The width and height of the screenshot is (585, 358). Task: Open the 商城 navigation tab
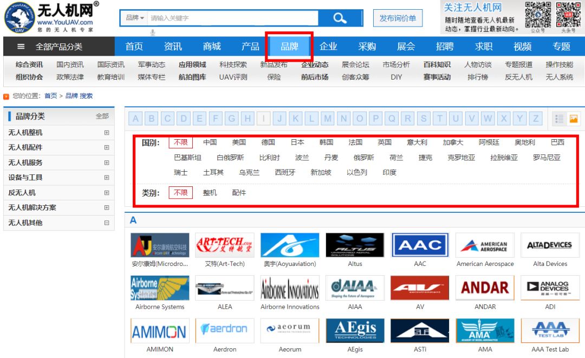tap(212, 47)
